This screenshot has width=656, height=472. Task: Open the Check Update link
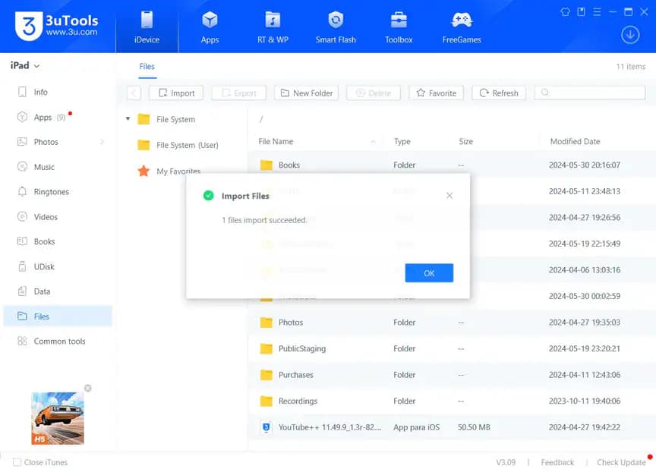tap(621, 462)
